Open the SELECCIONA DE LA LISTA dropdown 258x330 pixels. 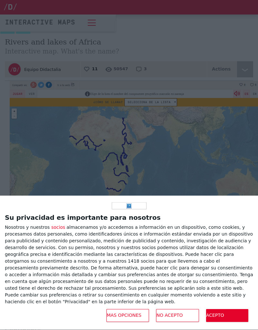151,102
